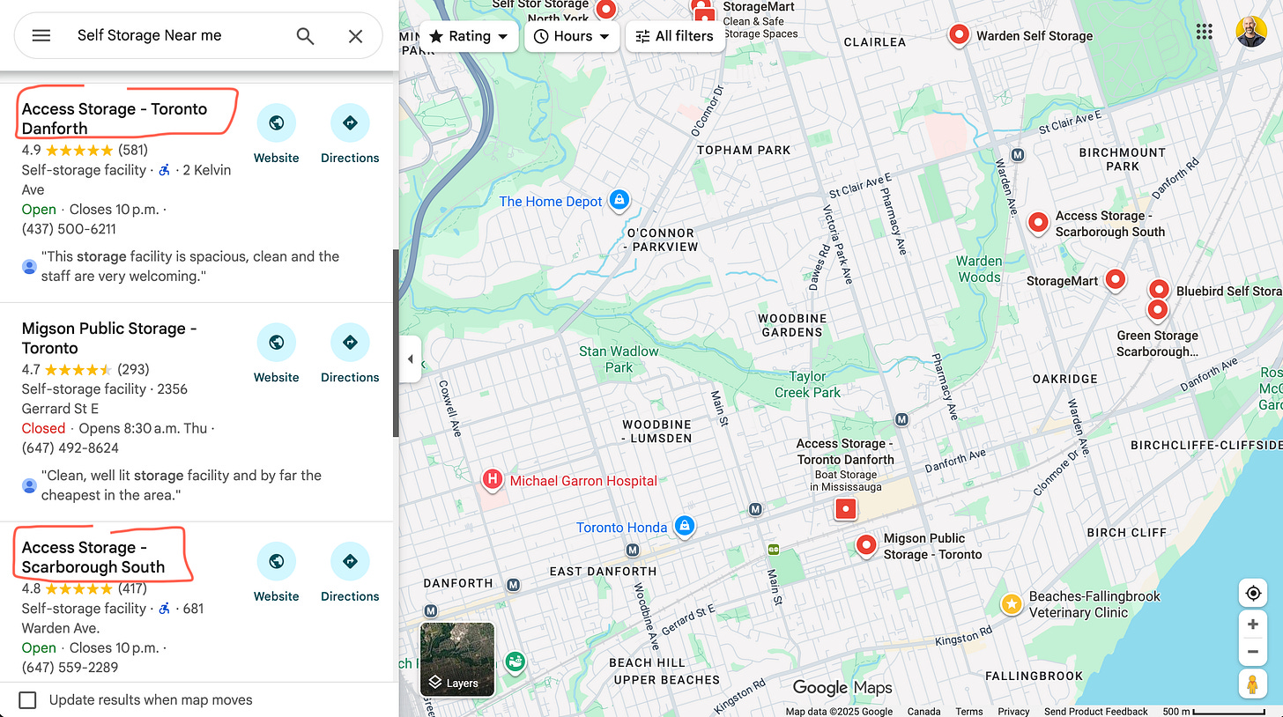Viewport: 1283px width, 717px height.
Task: Zoom out with the minus button
Action: [1253, 653]
